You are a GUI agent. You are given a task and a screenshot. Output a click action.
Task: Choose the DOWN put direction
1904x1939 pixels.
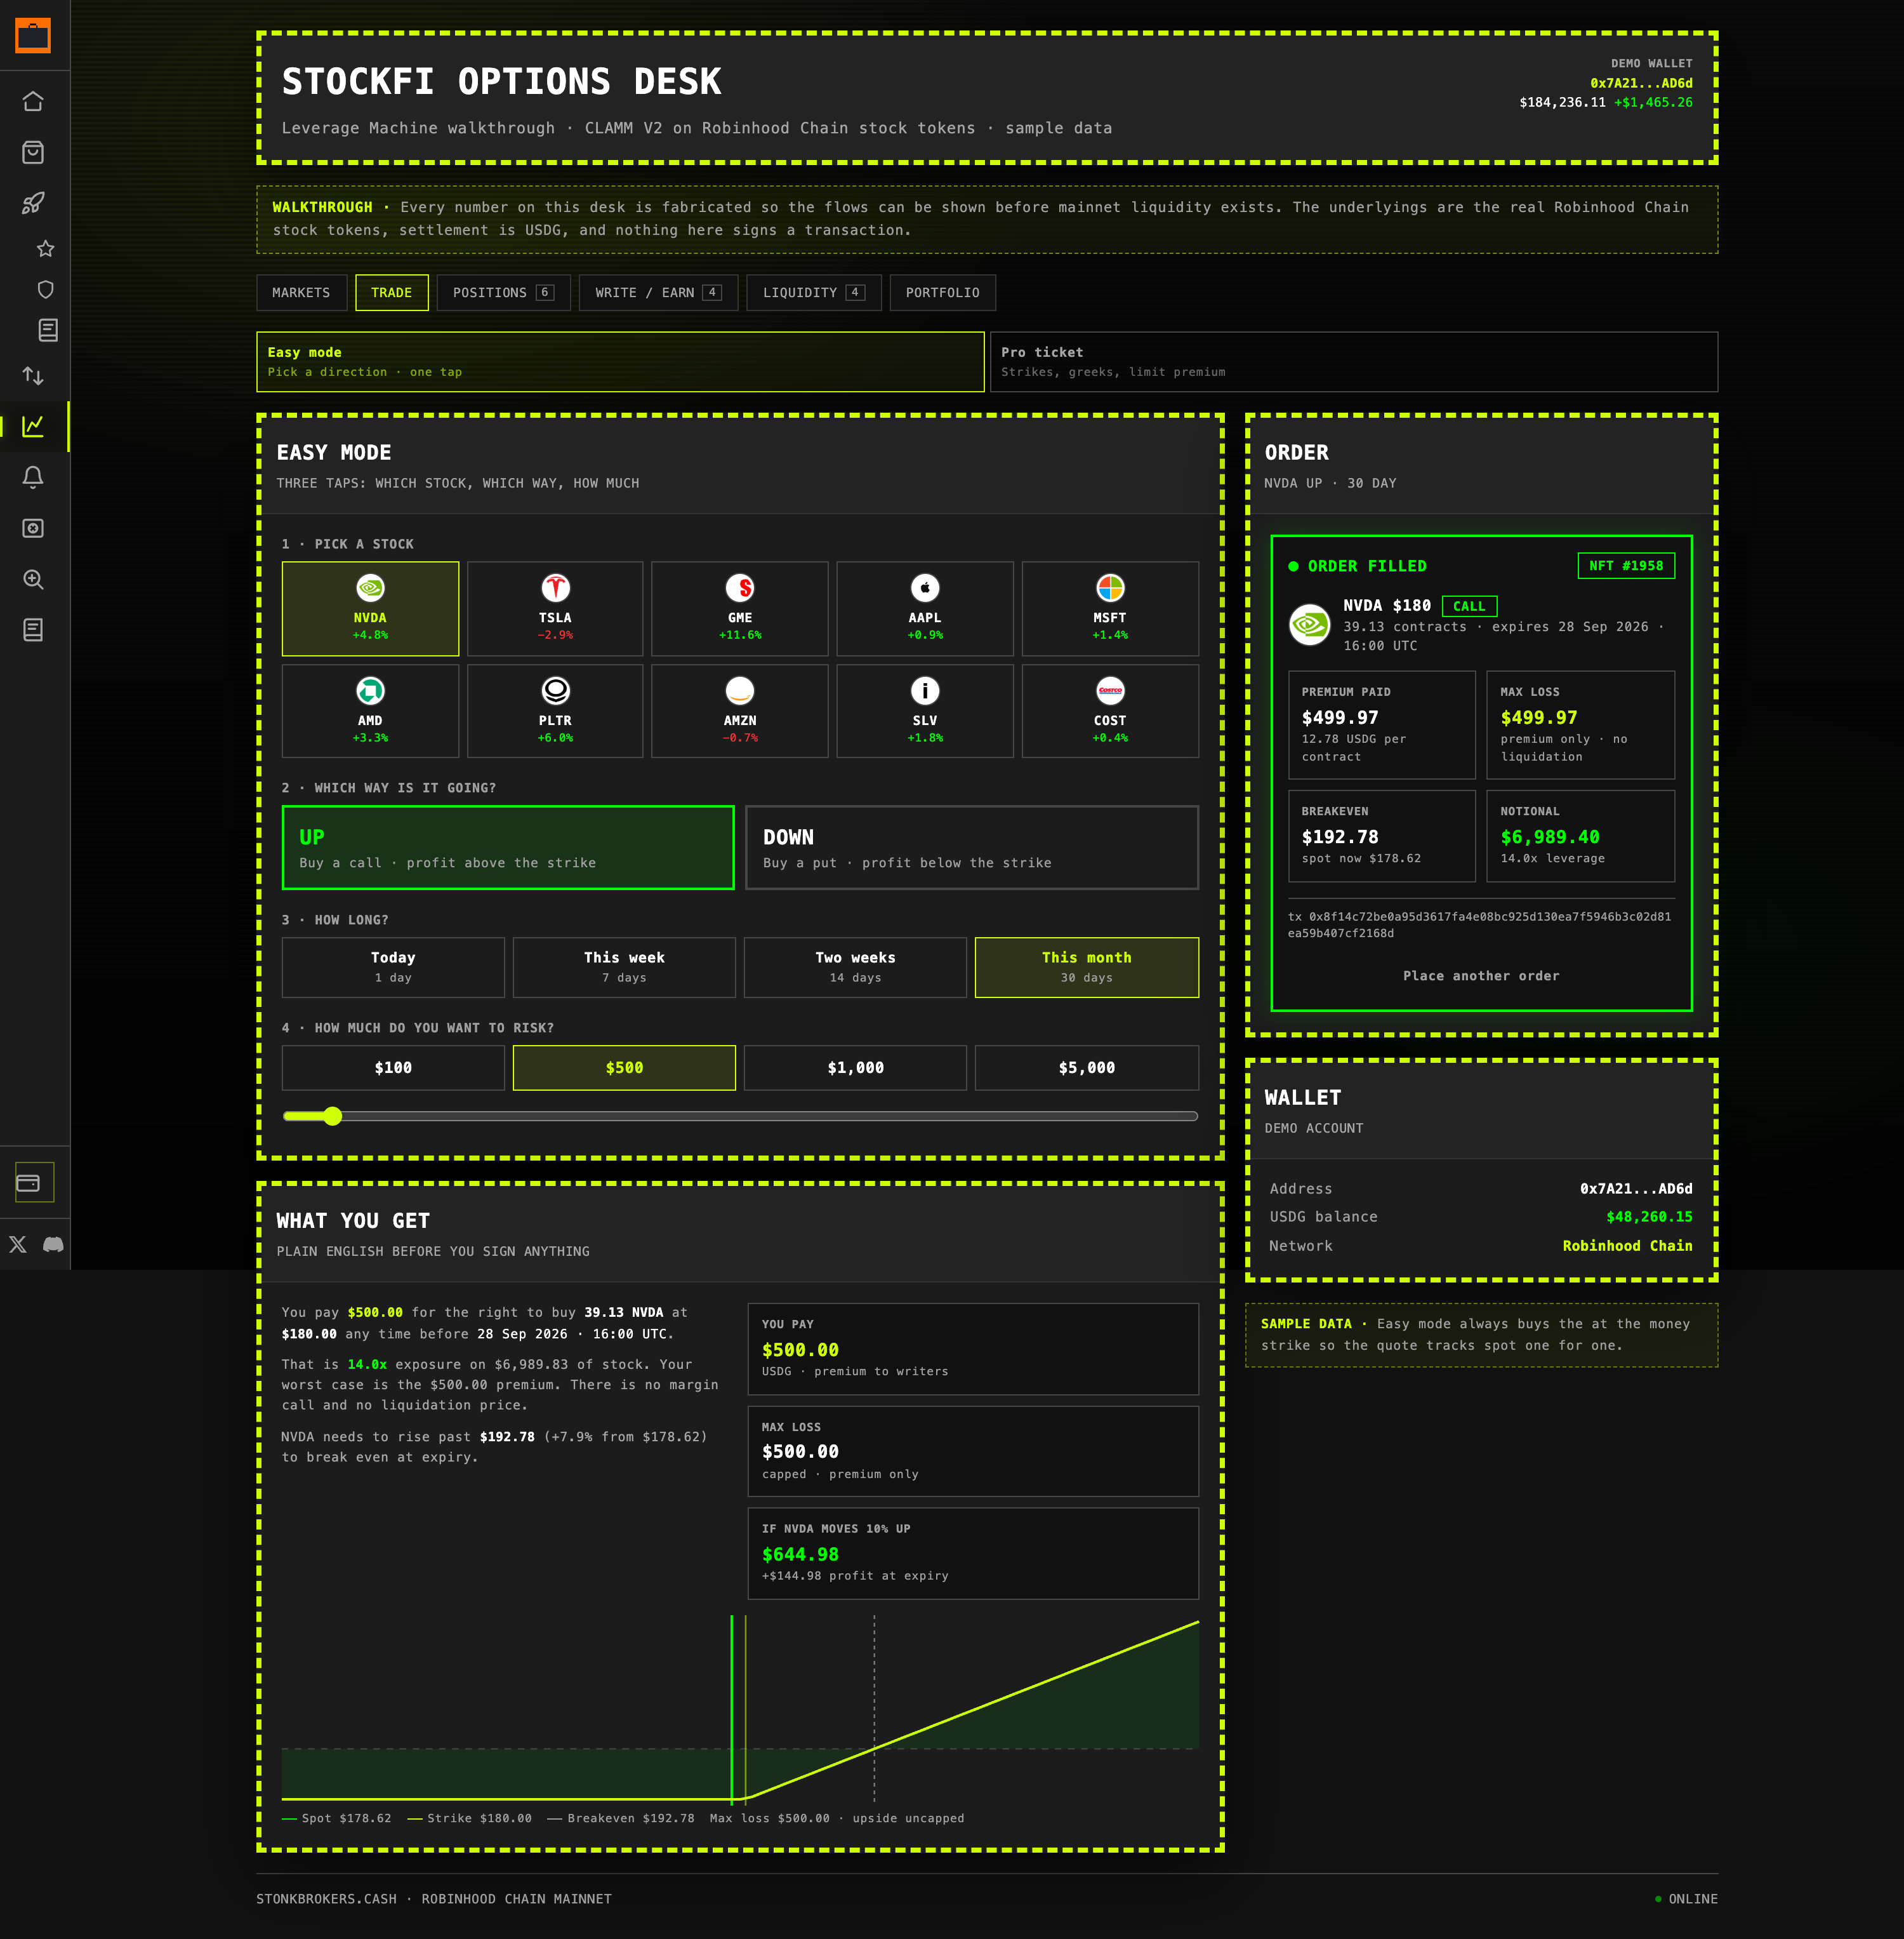point(972,848)
